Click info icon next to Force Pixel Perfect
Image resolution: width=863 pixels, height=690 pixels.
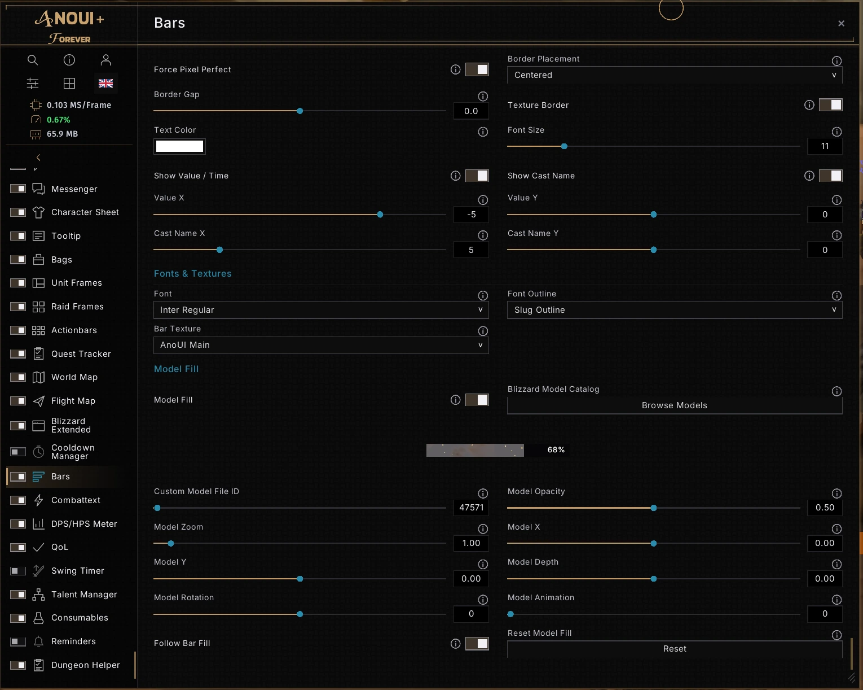(x=456, y=69)
